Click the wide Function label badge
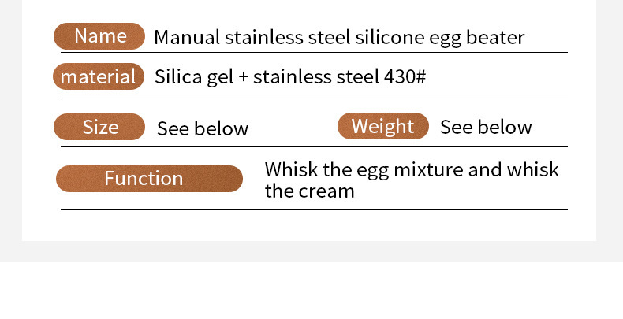Image resolution: width=623 pixels, height=319 pixels. [149, 179]
